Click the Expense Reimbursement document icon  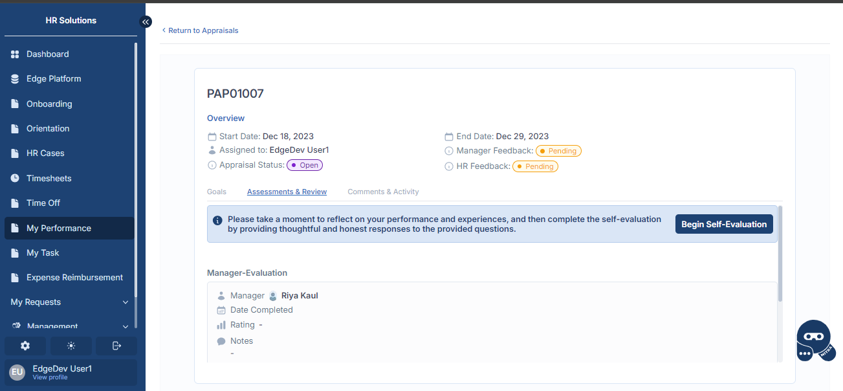coord(15,278)
